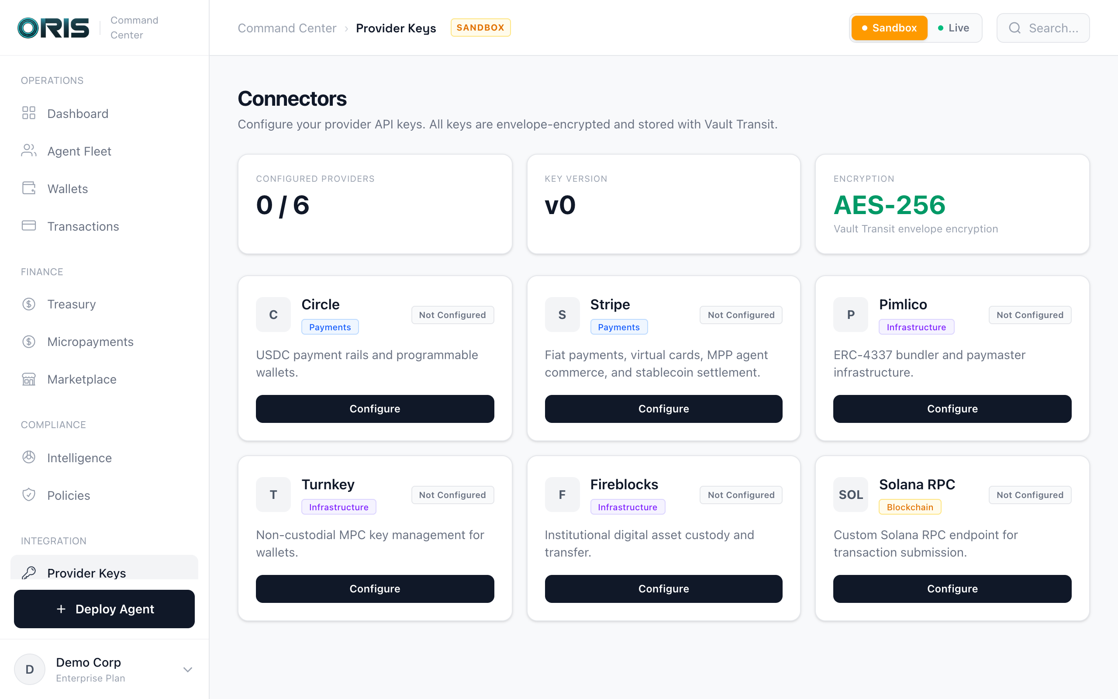The height and width of the screenshot is (699, 1118).
Task: Click the Agent Fleet people icon
Action: (x=29, y=151)
